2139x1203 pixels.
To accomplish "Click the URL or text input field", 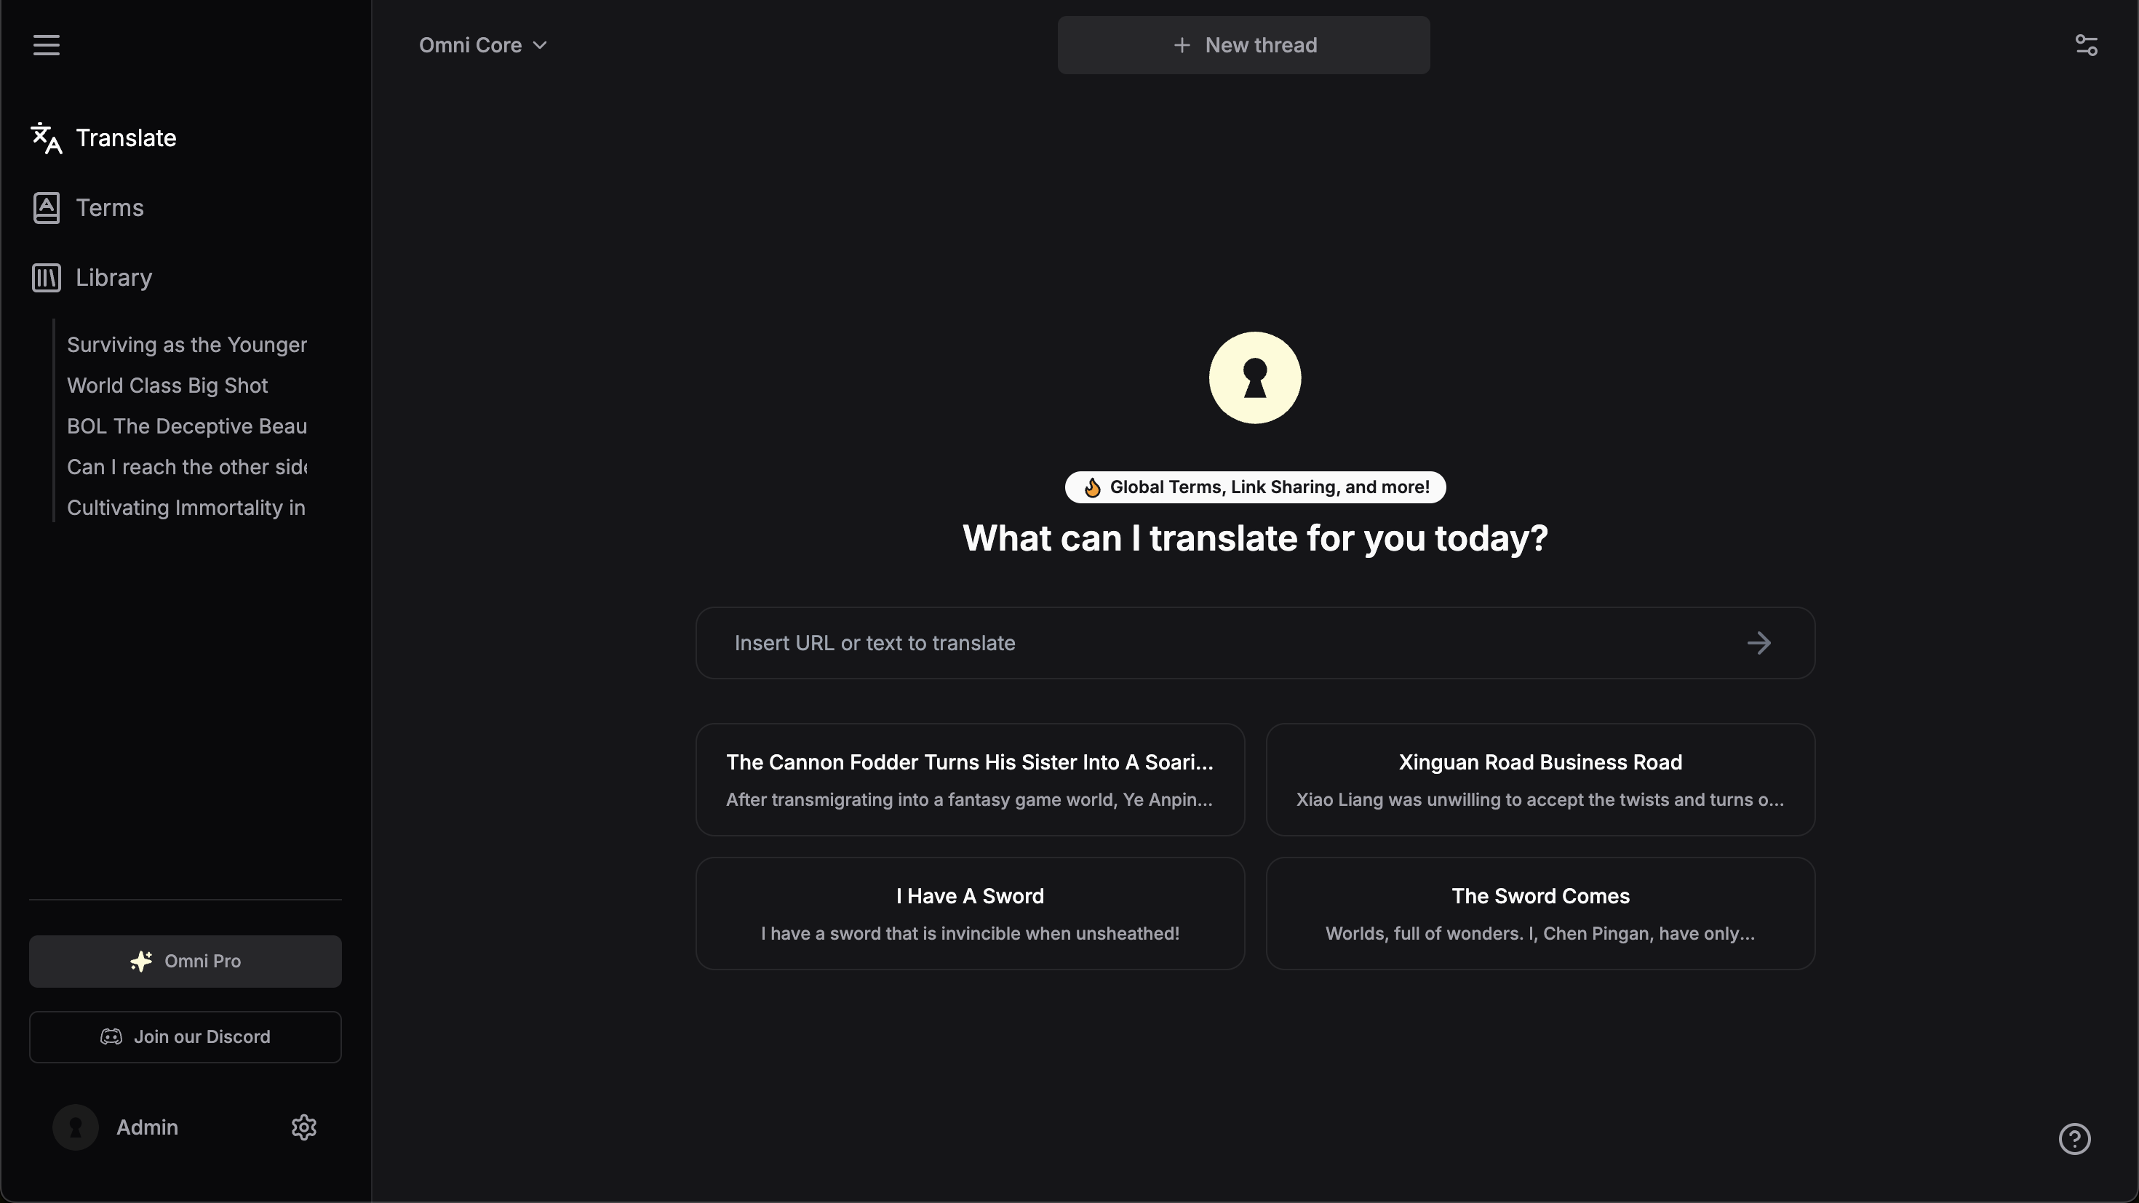I will click(1256, 642).
